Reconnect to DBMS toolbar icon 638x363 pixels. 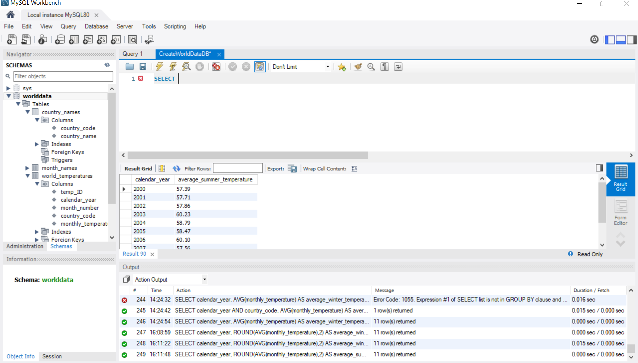pos(149,40)
